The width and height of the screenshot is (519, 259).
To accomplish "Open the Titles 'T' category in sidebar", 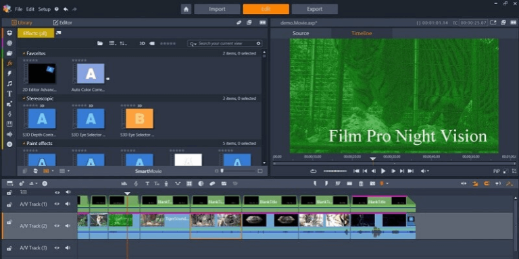I will click(x=9, y=94).
